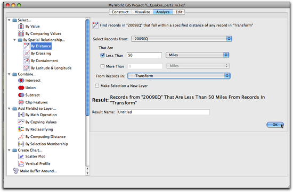Click the sidebar scroll up arrow

[87, 169]
